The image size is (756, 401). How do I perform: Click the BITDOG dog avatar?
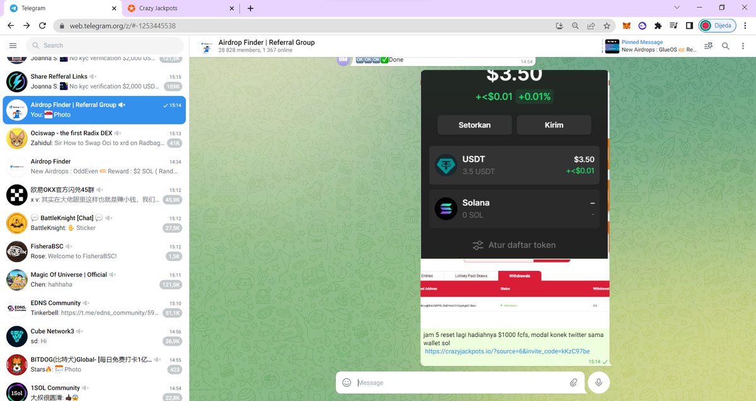click(17, 365)
